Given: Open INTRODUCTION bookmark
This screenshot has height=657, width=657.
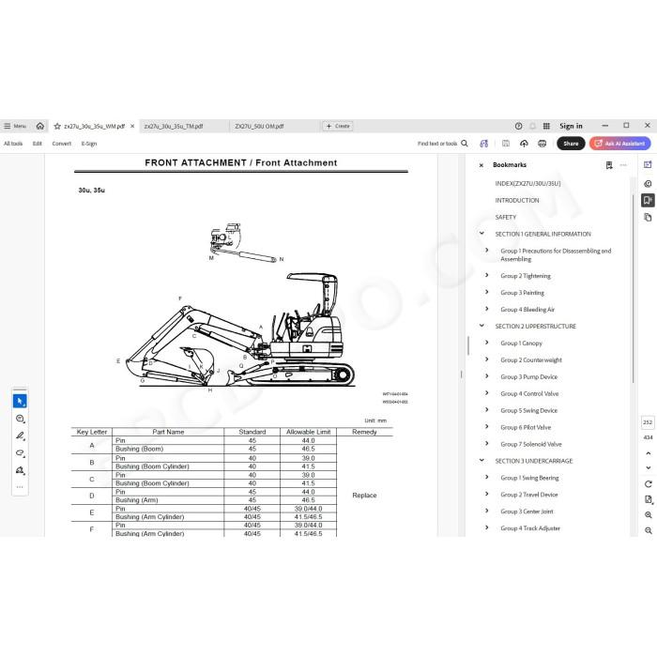Looking at the screenshot, I should click(x=517, y=200).
